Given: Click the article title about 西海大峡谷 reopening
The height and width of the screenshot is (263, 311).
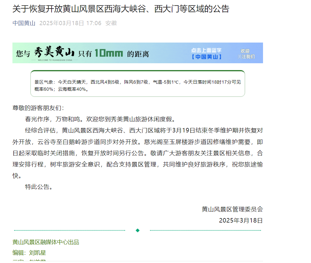Looking at the screenshot, I should pos(121,9).
